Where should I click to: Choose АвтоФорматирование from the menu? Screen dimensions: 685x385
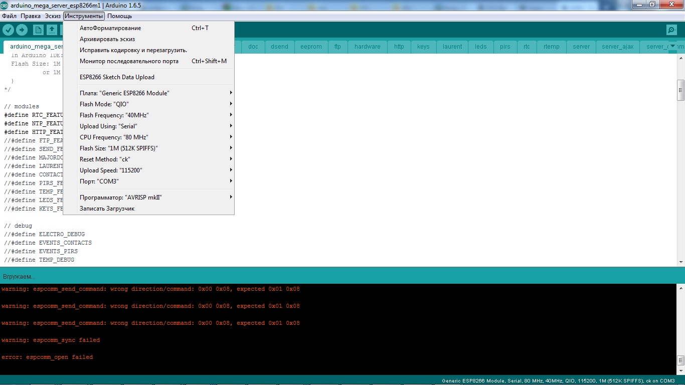[110, 28]
